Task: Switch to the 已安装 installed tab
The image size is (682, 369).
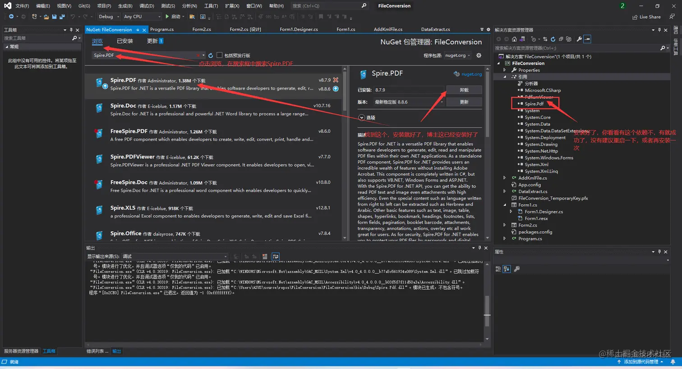Action: tap(125, 41)
